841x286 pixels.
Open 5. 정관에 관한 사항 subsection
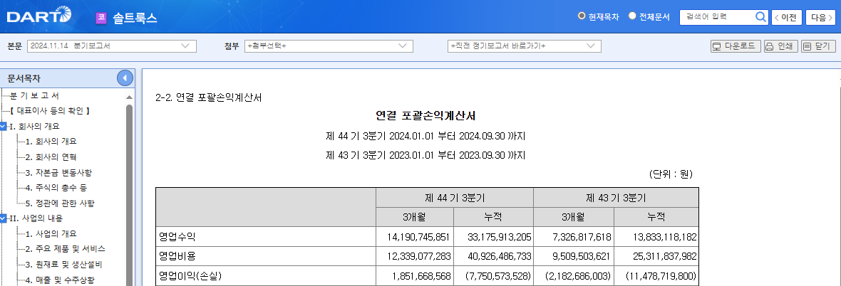coord(60,203)
